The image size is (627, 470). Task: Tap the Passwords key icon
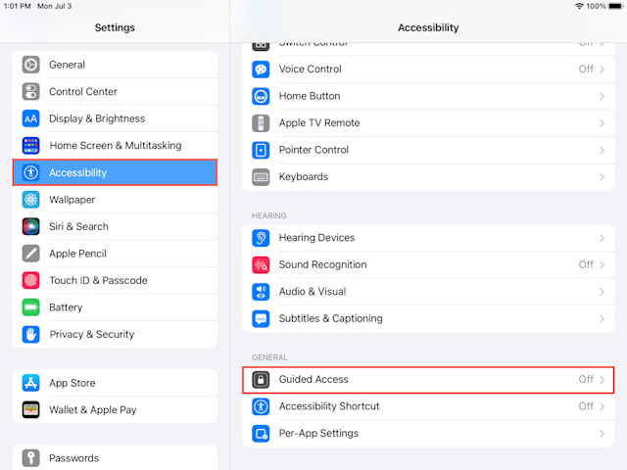coord(30,458)
